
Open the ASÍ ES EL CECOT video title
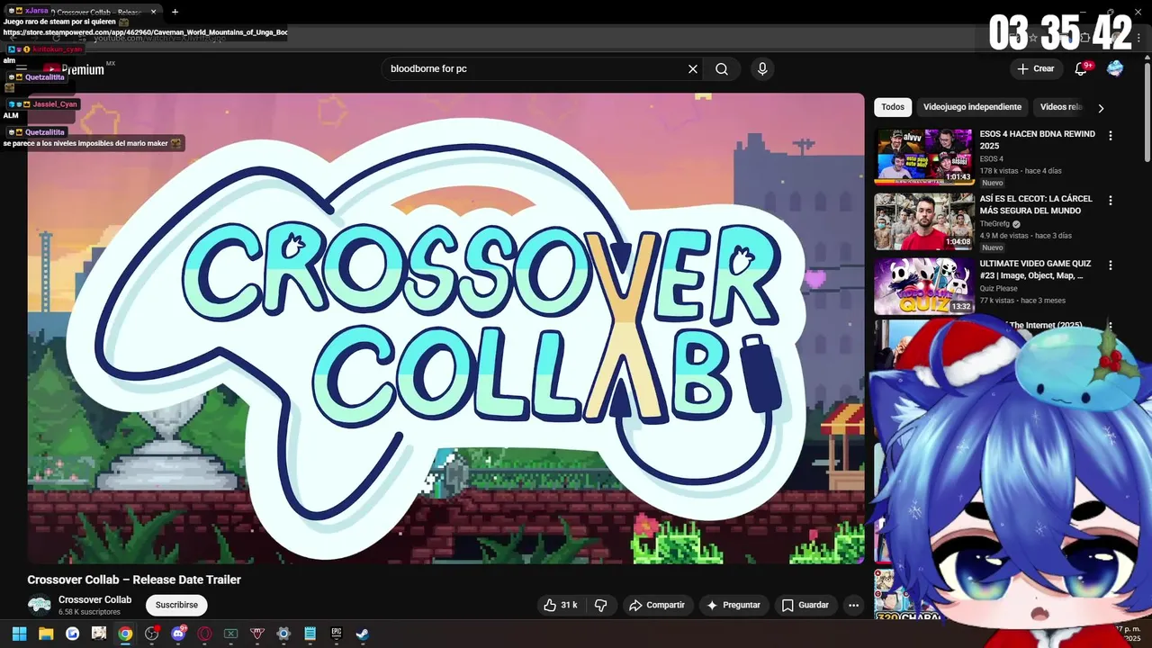(x=1036, y=204)
